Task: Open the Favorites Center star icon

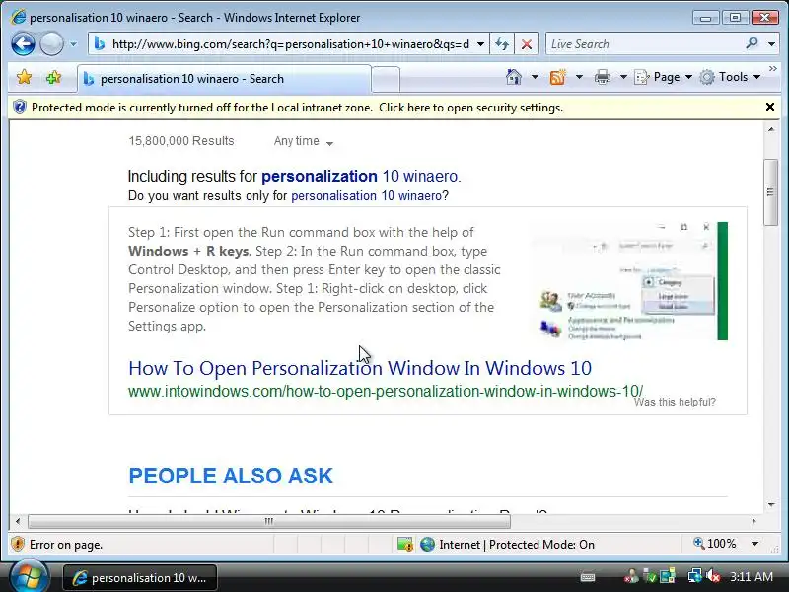Action: 24,78
